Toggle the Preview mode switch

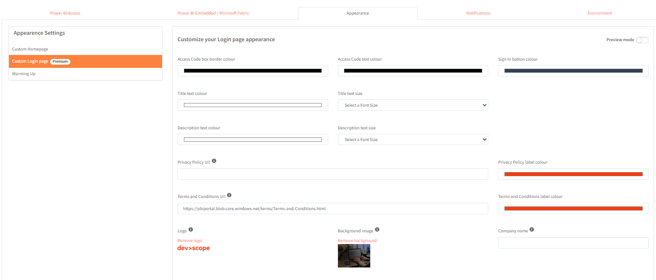point(642,40)
